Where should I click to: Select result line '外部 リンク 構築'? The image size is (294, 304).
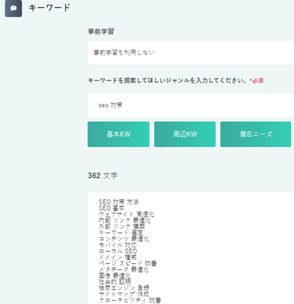click(122, 226)
